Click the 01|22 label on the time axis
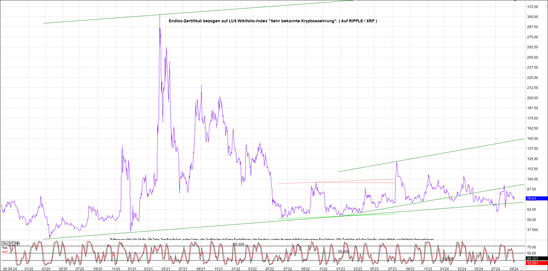The width and height of the screenshot is (548, 271). [236, 269]
